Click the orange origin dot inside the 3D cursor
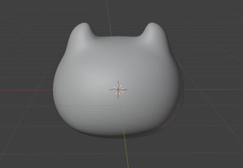 point(118,89)
